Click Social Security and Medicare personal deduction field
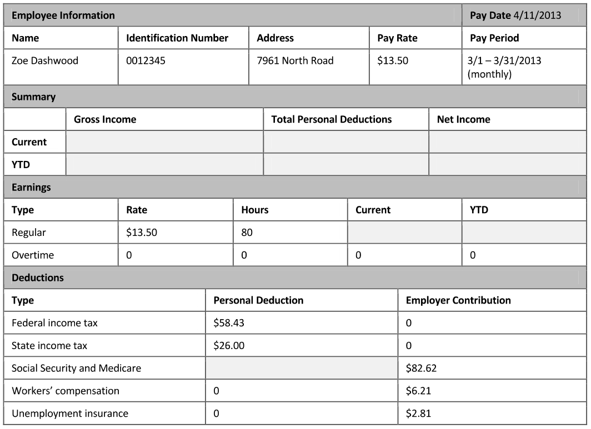591x429 pixels. (302, 368)
